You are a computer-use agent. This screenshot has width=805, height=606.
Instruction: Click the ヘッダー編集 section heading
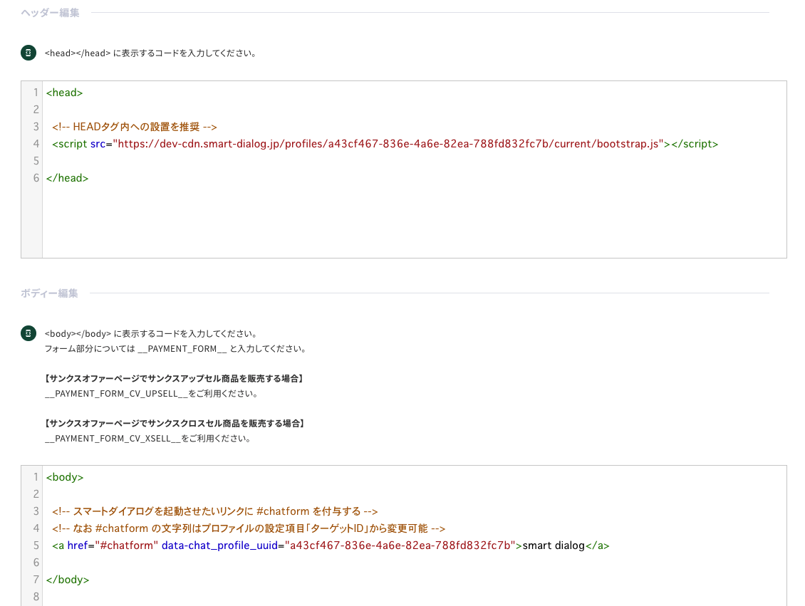coord(50,13)
